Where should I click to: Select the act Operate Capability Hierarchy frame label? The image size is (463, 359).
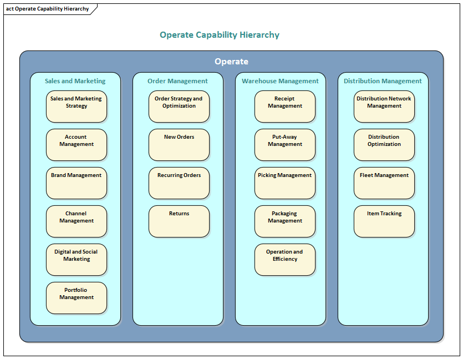(x=48, y=9)
